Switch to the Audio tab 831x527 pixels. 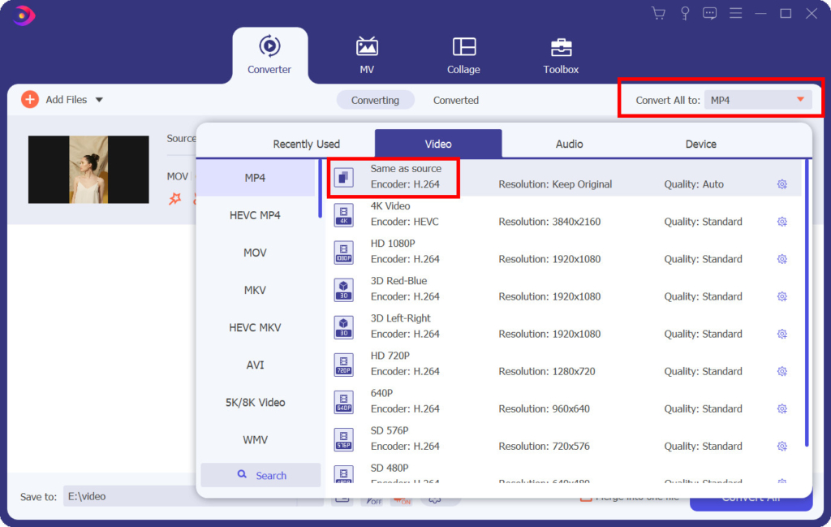568,143
